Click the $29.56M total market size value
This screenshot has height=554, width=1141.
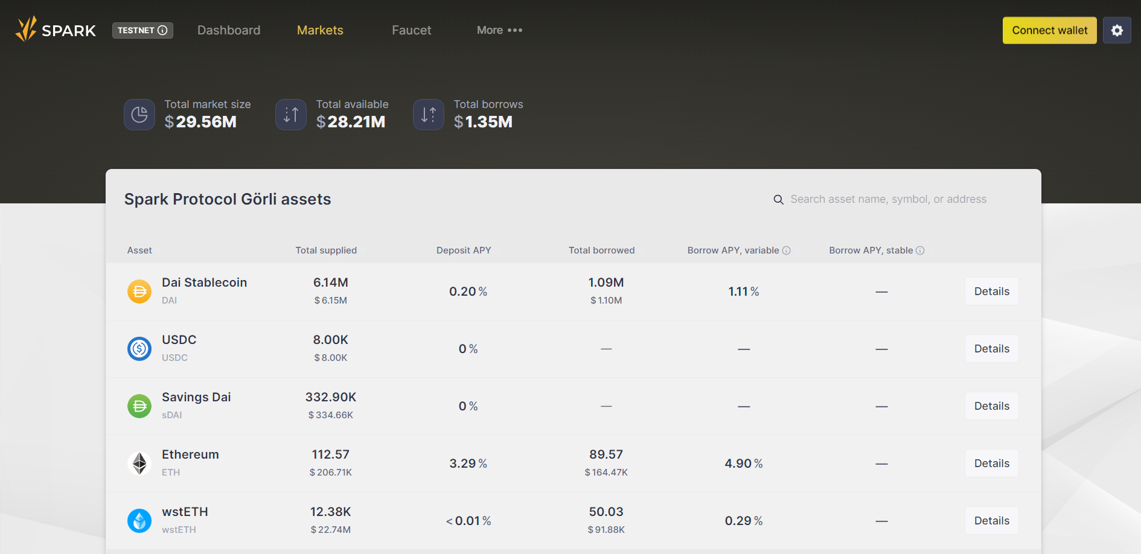click(200, 122)
